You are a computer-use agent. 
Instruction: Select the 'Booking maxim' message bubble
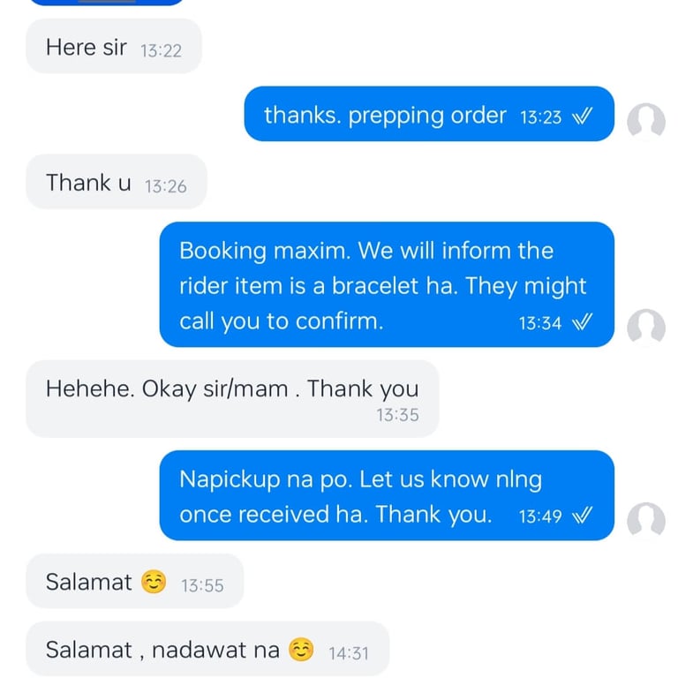coord(387,284)
